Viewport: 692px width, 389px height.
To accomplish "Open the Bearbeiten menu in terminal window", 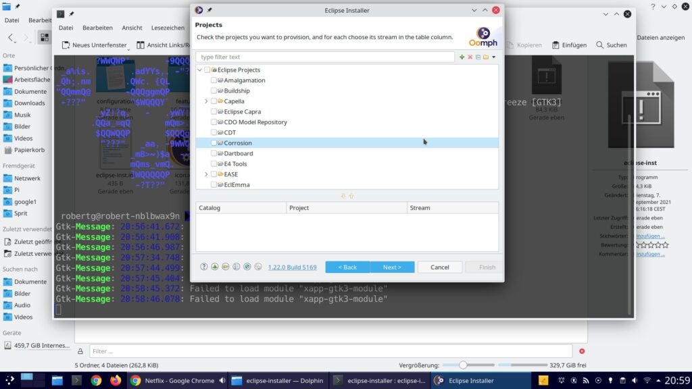I will (x=97, y=28).
